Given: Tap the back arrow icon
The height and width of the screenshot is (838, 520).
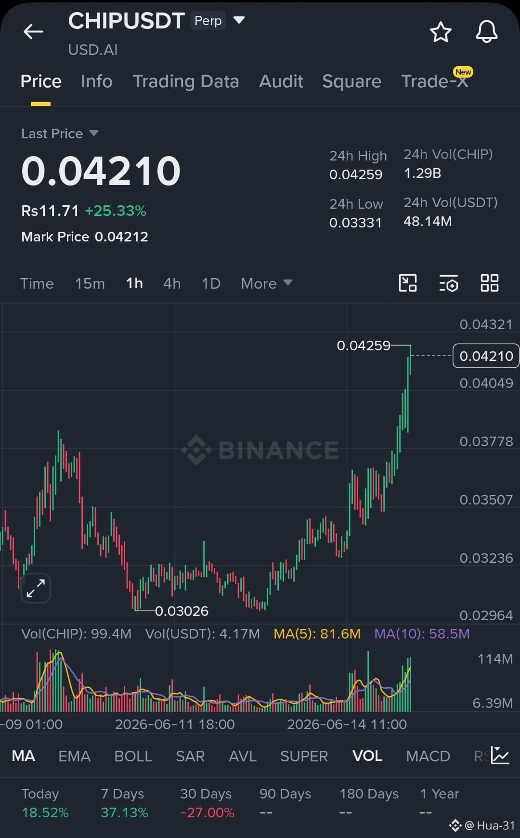Looking at the screenshot, I should (x=33, y=32).
